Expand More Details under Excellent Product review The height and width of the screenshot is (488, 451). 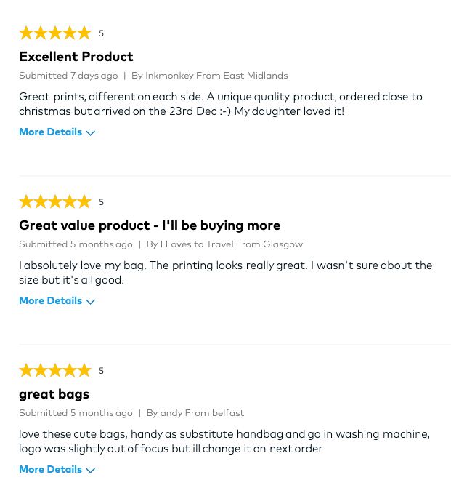pos(57,132)
